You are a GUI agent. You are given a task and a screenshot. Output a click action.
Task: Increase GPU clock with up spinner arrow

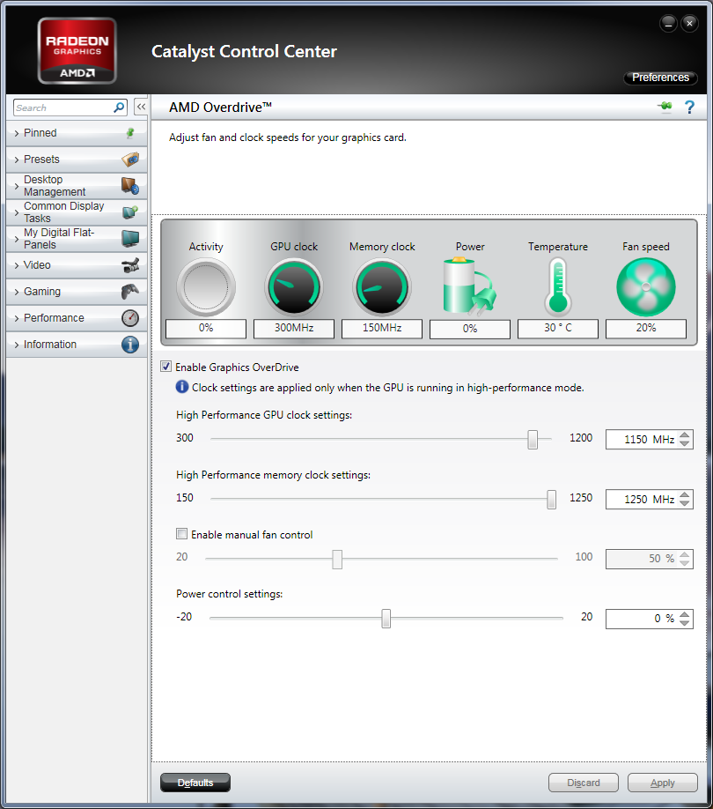tap(684, 435)
